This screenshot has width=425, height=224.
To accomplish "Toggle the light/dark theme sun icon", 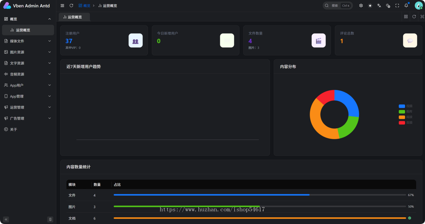I will click(370, 6).
